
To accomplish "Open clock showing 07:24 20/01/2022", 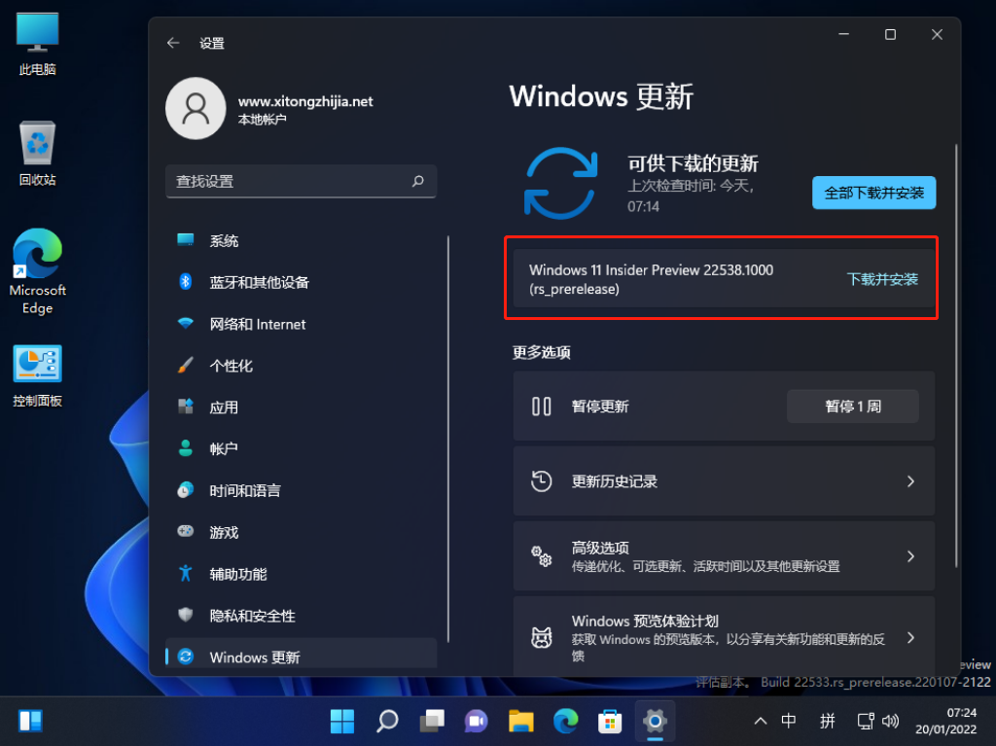I will click(945, 721).
